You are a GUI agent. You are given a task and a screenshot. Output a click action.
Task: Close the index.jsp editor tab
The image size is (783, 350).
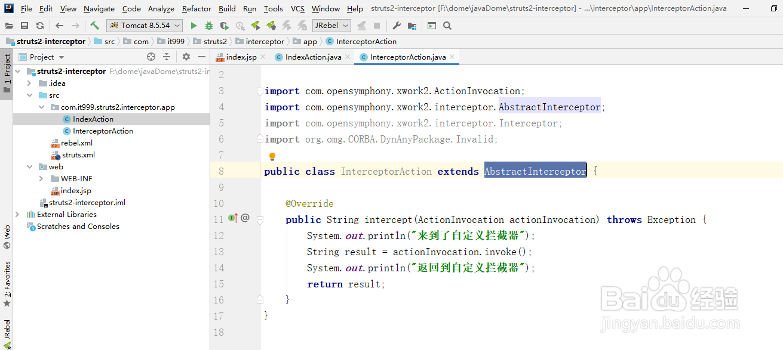(263, 57)
